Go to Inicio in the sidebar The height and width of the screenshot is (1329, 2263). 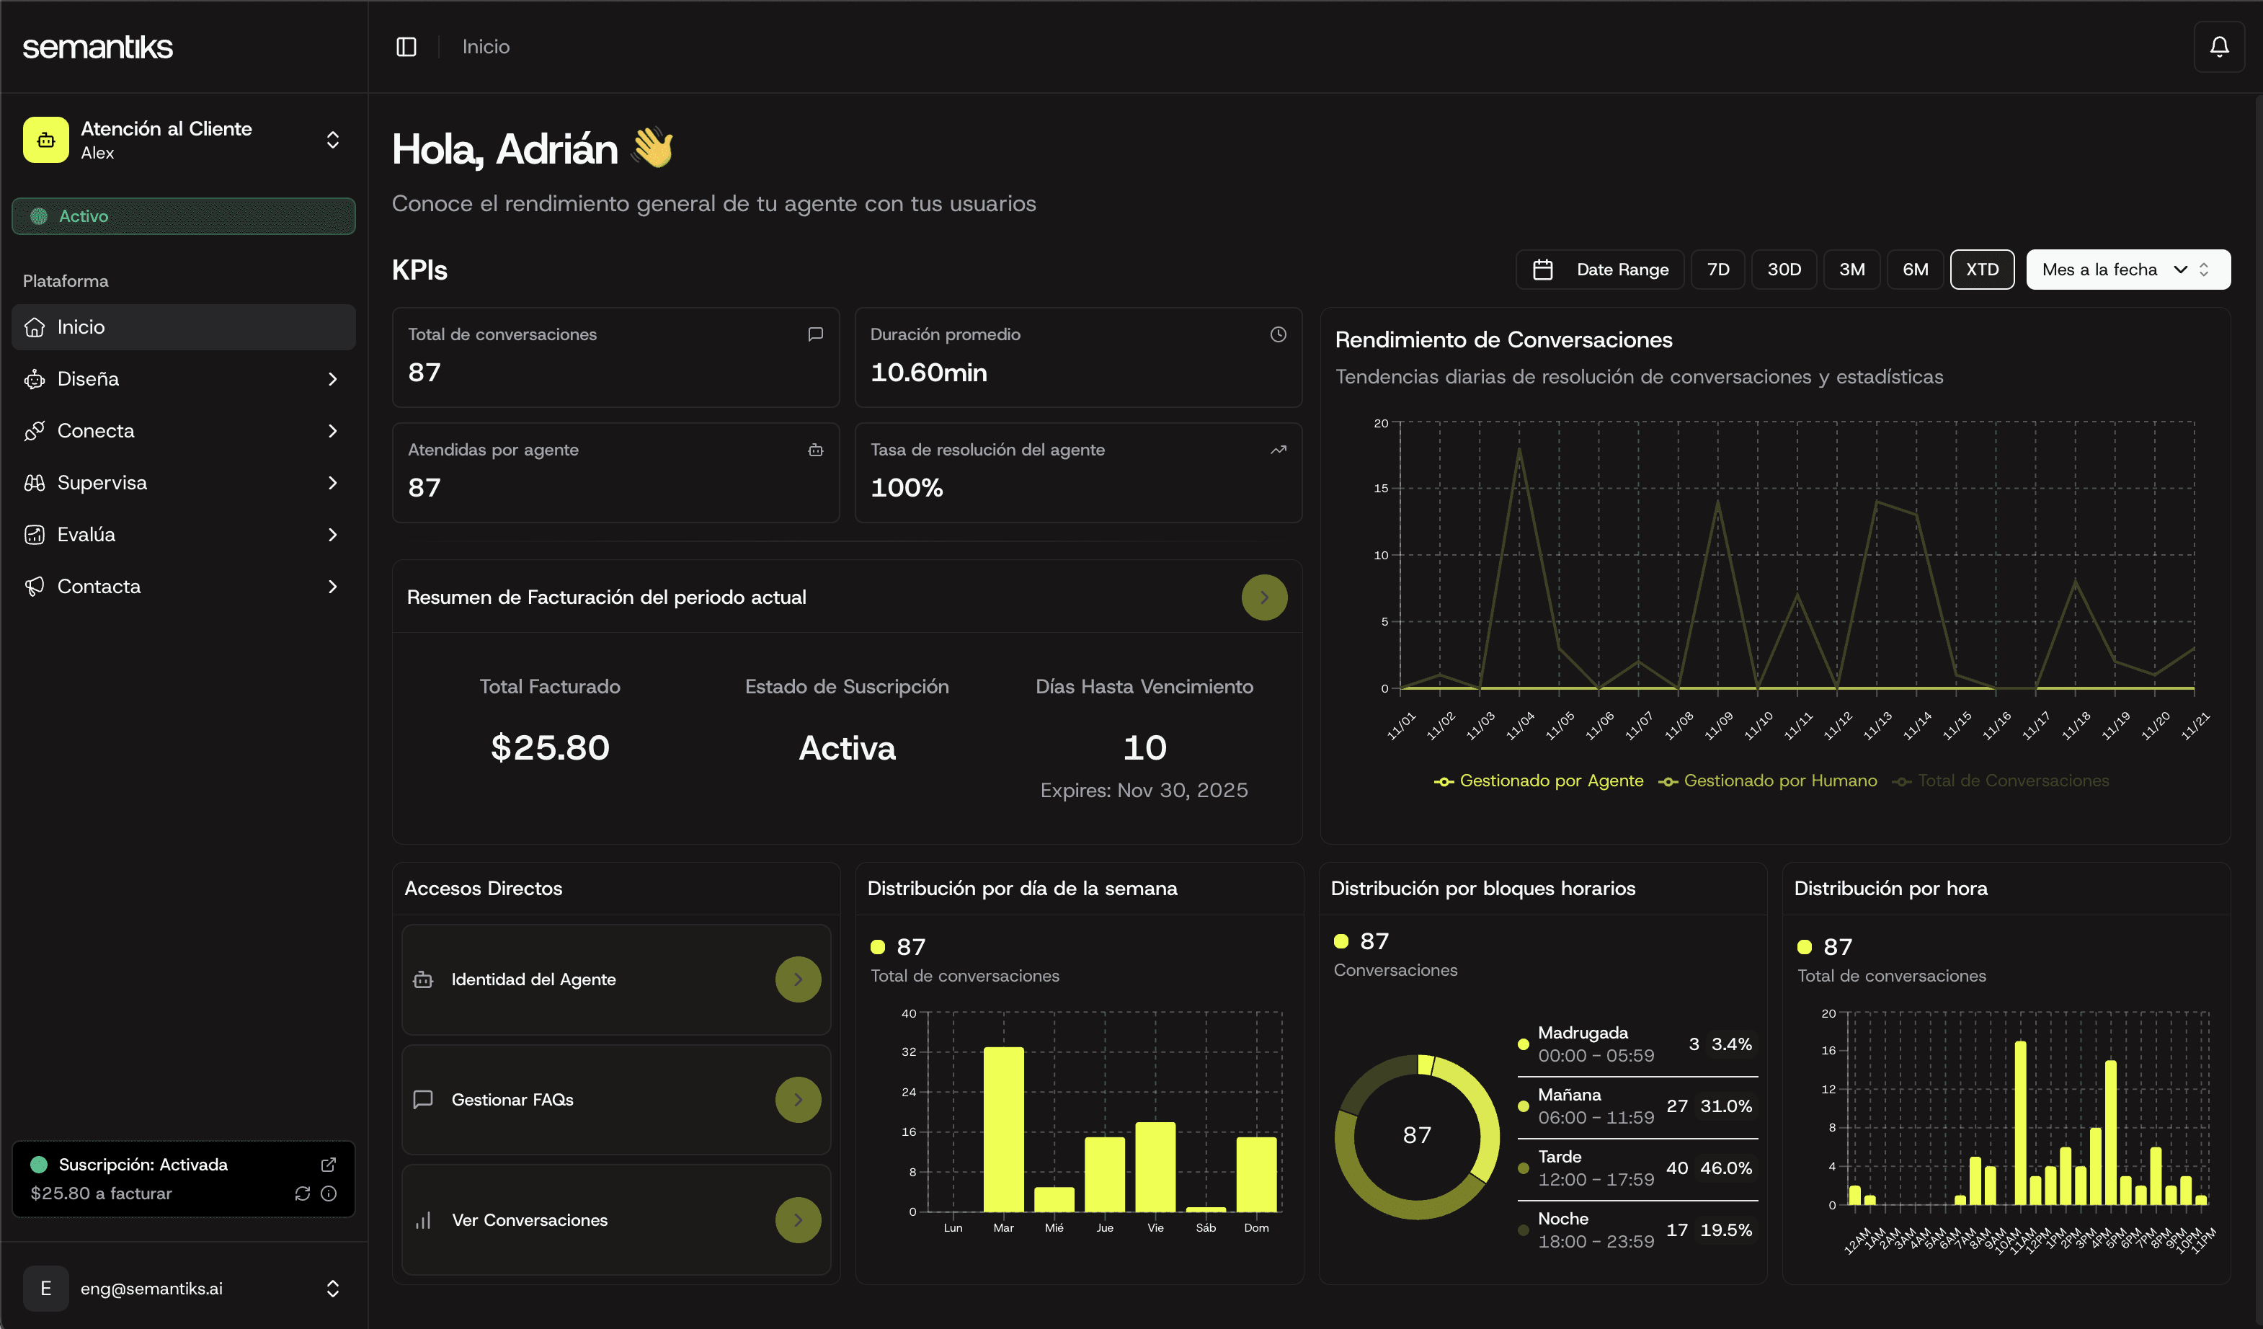(183, 327)
